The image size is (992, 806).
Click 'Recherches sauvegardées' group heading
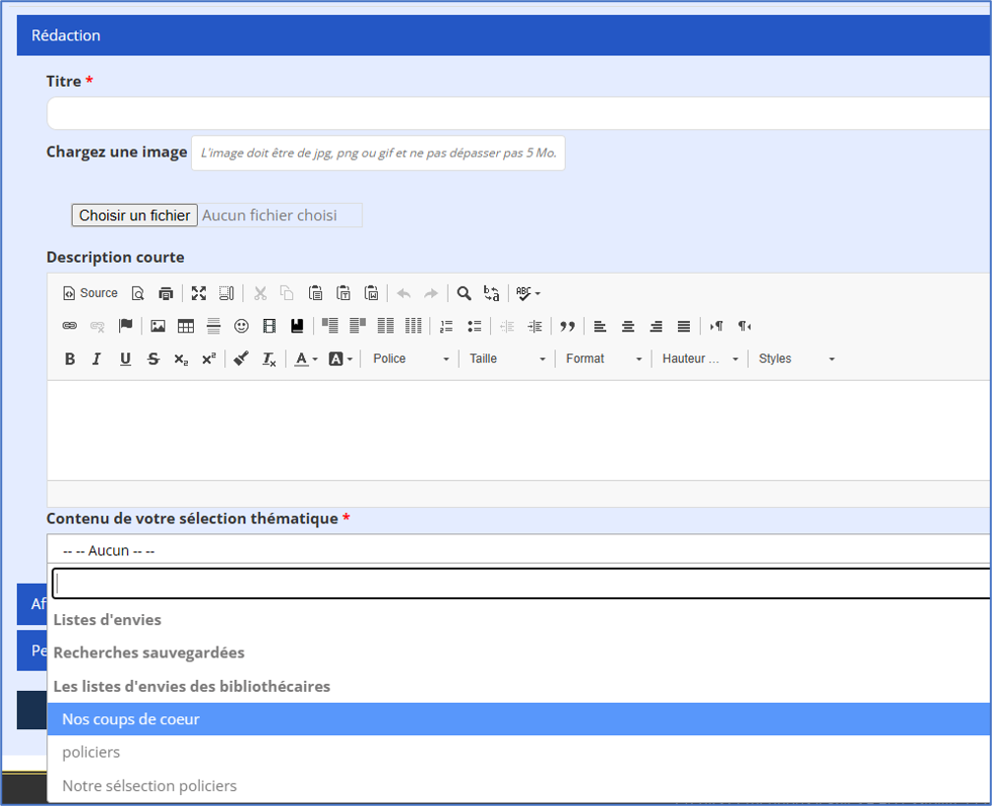pyautogui.click(x=149, y=652)
